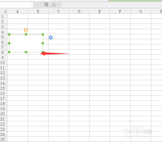
Task: Select row 25 header
Action: click(3, 139)
